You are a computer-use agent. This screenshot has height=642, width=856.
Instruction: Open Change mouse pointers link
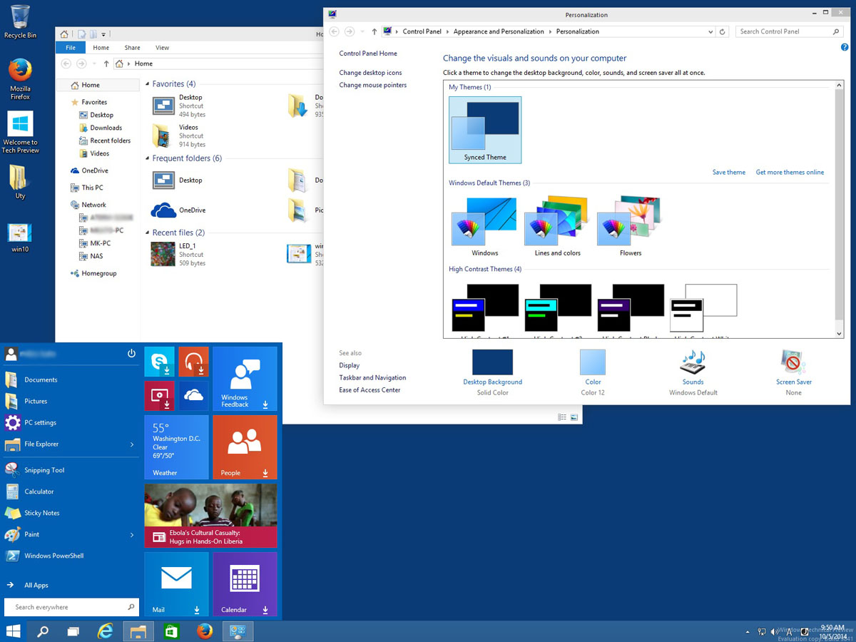click(x=373, y=85)
